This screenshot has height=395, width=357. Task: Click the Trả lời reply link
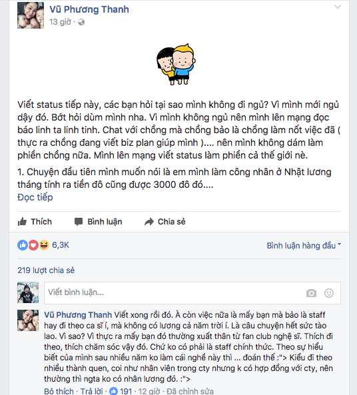[x=91, y=391]
